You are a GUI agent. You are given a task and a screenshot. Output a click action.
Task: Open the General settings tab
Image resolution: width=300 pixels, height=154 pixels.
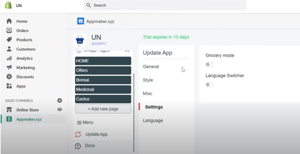point(151,66)
